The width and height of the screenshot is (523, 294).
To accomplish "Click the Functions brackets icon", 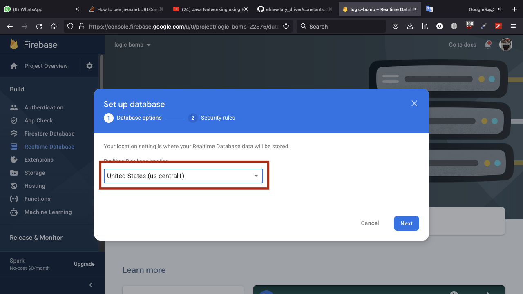I will (14, 199).
